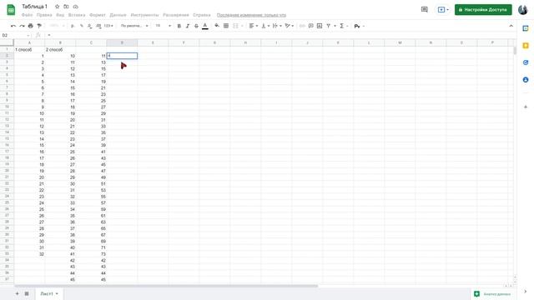Image resolution: width=534 pixels, height=300 pixels.
Task: Click the Настройки Доступа share button
Action: [483, 9]
